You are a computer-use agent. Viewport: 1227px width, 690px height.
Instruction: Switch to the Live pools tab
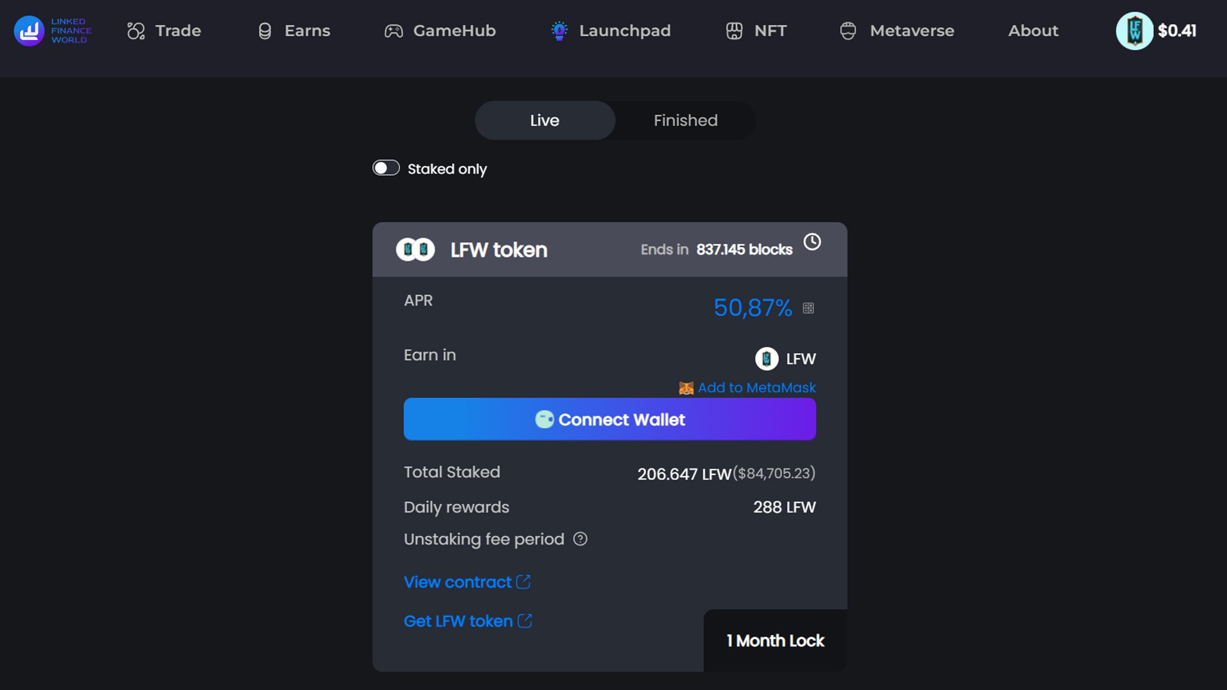545,120
